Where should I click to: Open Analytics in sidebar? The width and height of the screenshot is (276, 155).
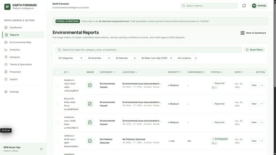point(23,50)
